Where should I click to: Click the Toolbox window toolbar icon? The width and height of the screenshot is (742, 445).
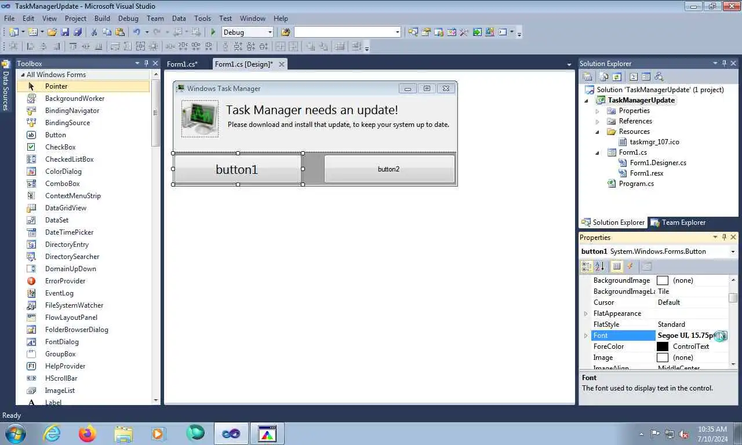click(464, 32)
